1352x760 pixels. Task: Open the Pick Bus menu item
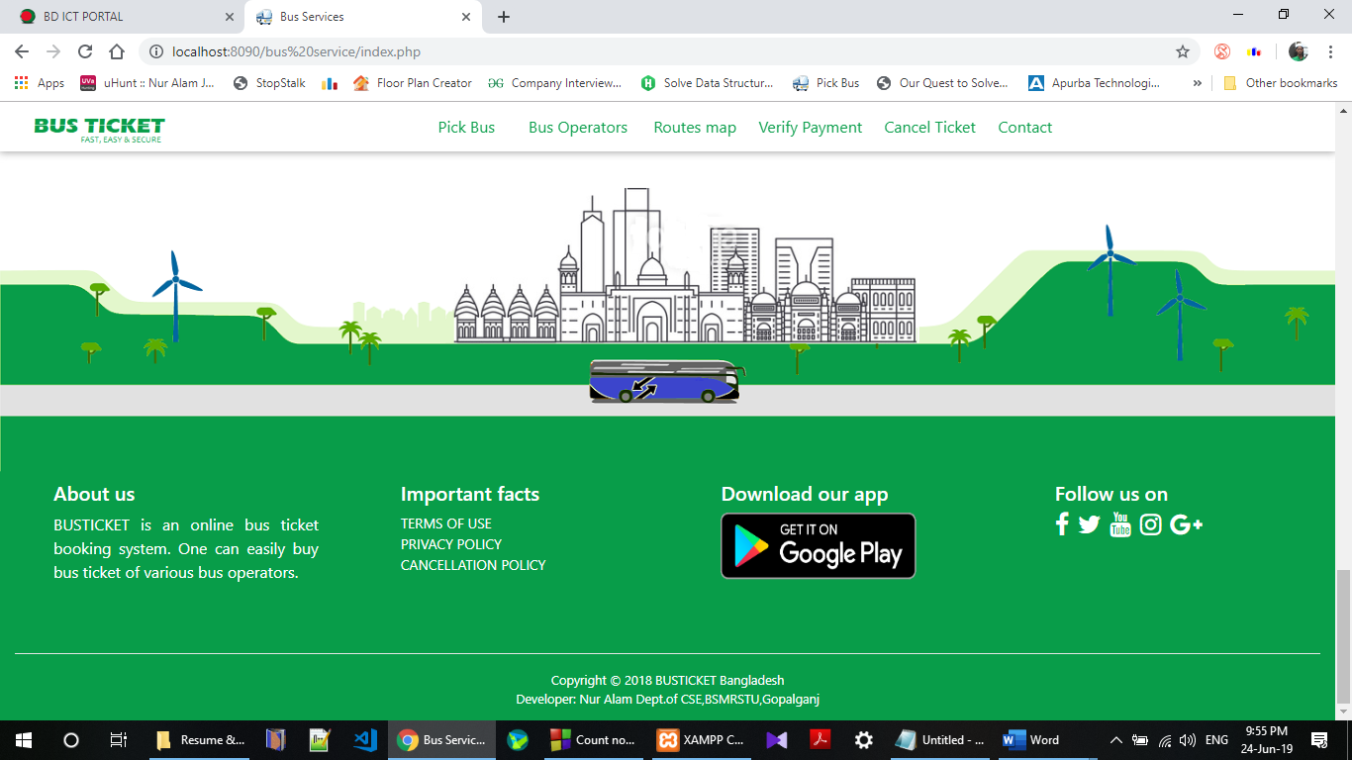coord(466,128)
